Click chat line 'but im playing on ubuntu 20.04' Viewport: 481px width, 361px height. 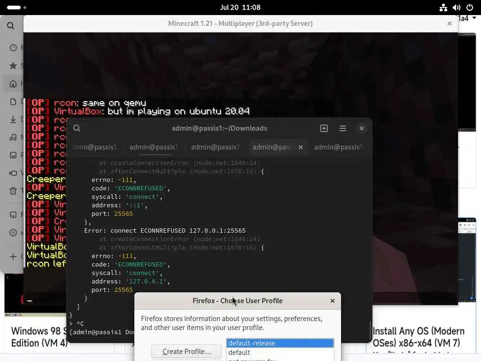coord(178,111)
